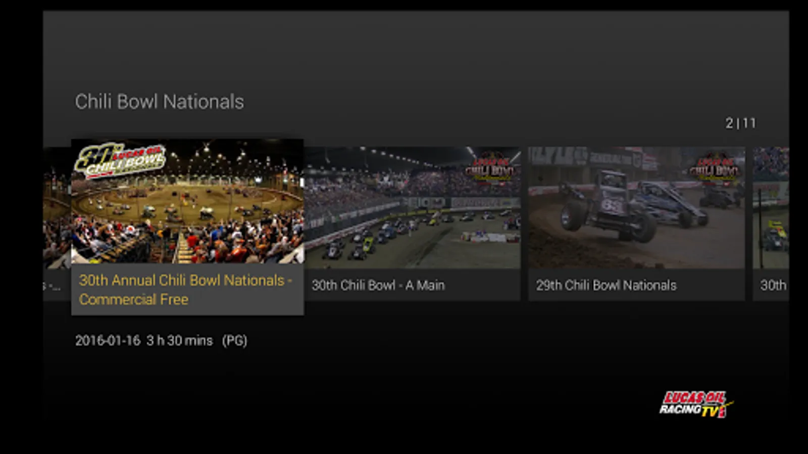The image size is (808, 454).
Task: Click the 'Chili Bowl Nationals' category heading
Action: [160, 101]
